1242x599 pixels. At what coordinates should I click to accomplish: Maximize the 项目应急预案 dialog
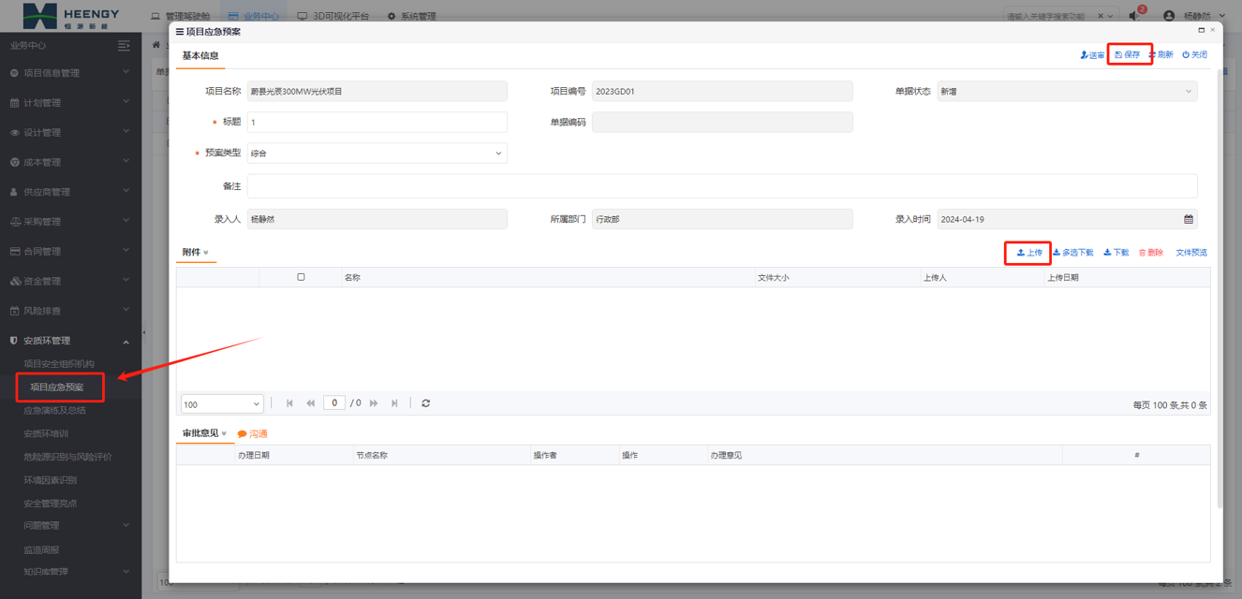1202,30
